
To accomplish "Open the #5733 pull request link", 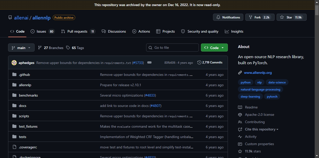I will [x=138, y=63].
